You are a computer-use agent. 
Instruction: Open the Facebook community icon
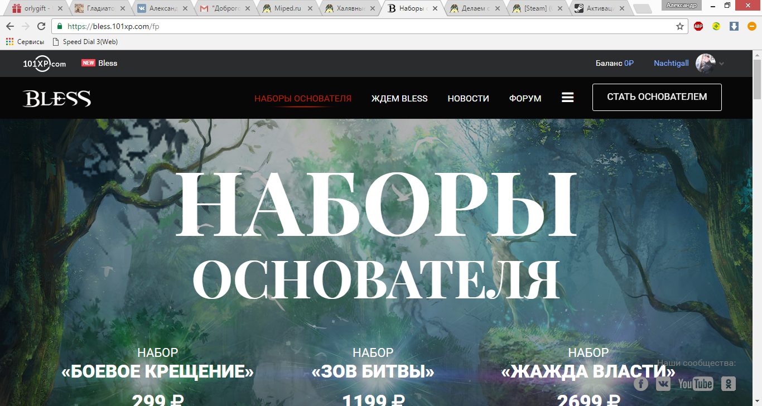coord(641,383)
